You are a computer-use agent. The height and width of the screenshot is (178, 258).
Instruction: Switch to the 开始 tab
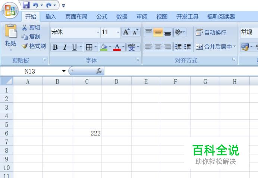click(x=31, y=16)
